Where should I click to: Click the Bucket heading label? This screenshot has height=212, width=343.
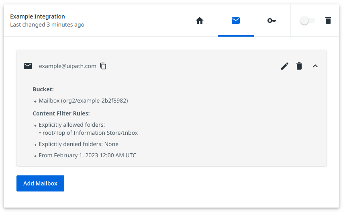(43, 89)
